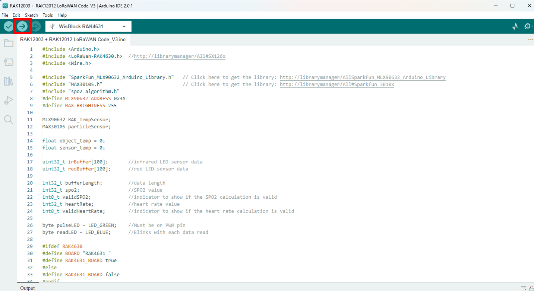Click 'byte pulseLED = LED_GREEN;' code

(79, 225)
